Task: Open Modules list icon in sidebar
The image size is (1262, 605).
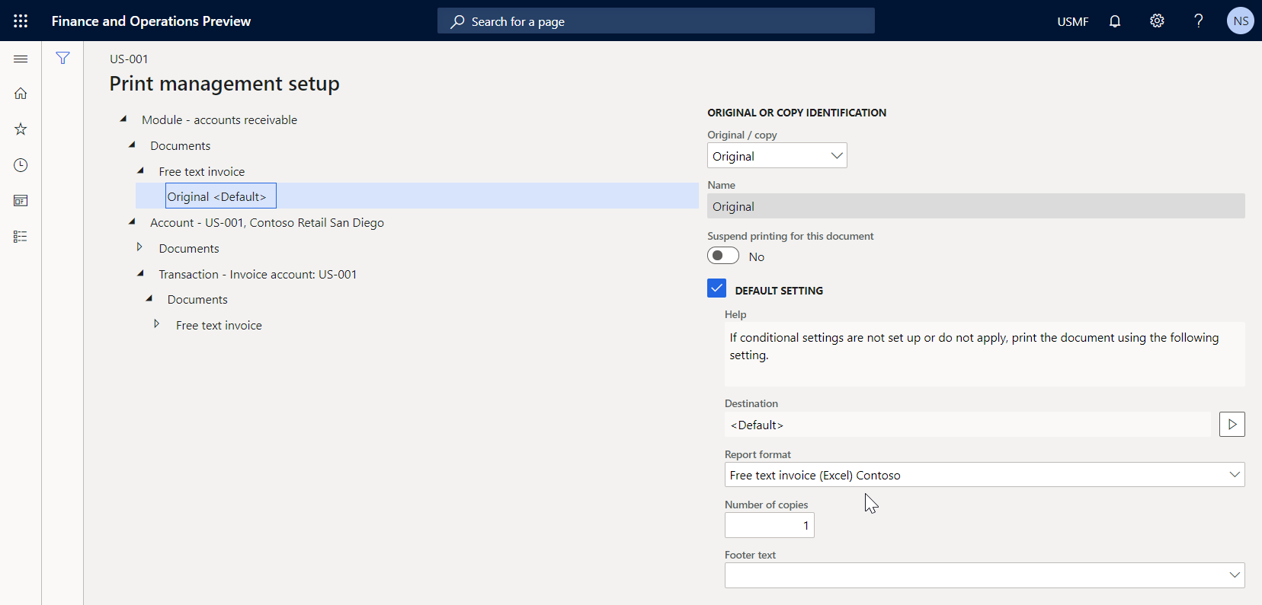Action: [21, 237]
